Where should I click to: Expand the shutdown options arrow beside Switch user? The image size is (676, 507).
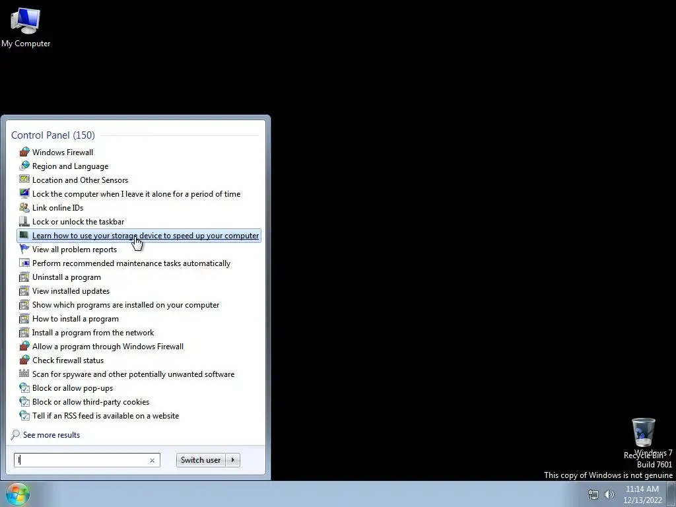(233, 460)
